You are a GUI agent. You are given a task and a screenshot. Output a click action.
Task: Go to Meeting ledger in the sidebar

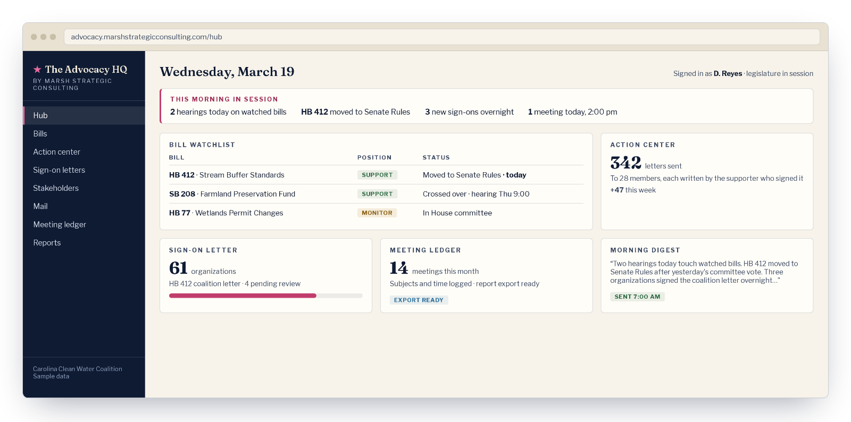84,224
